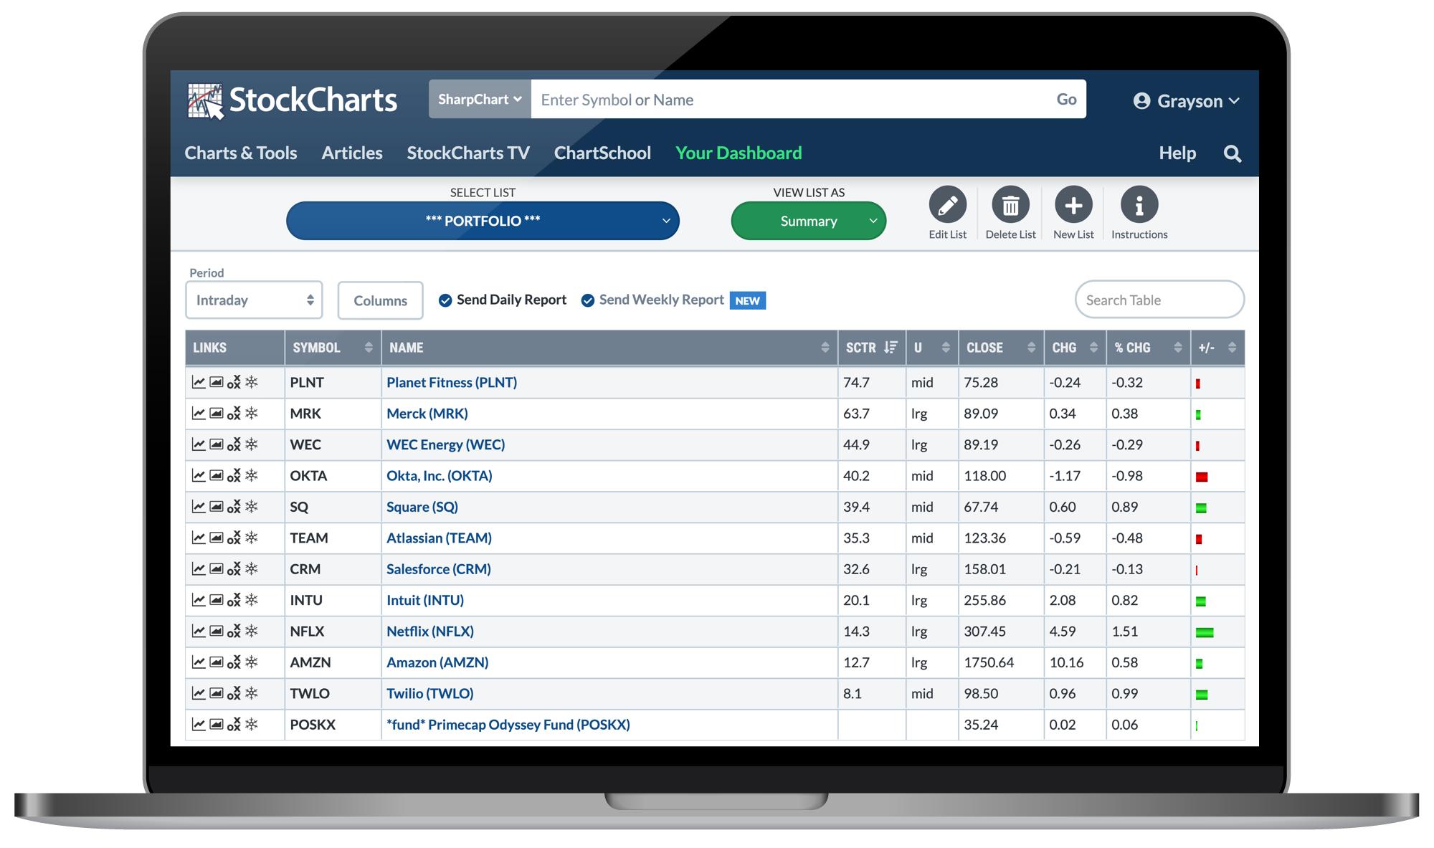Sort table by NAME column header
Image resolution: width=1434 pixels, height=848 pixels.
pos(609,348)
